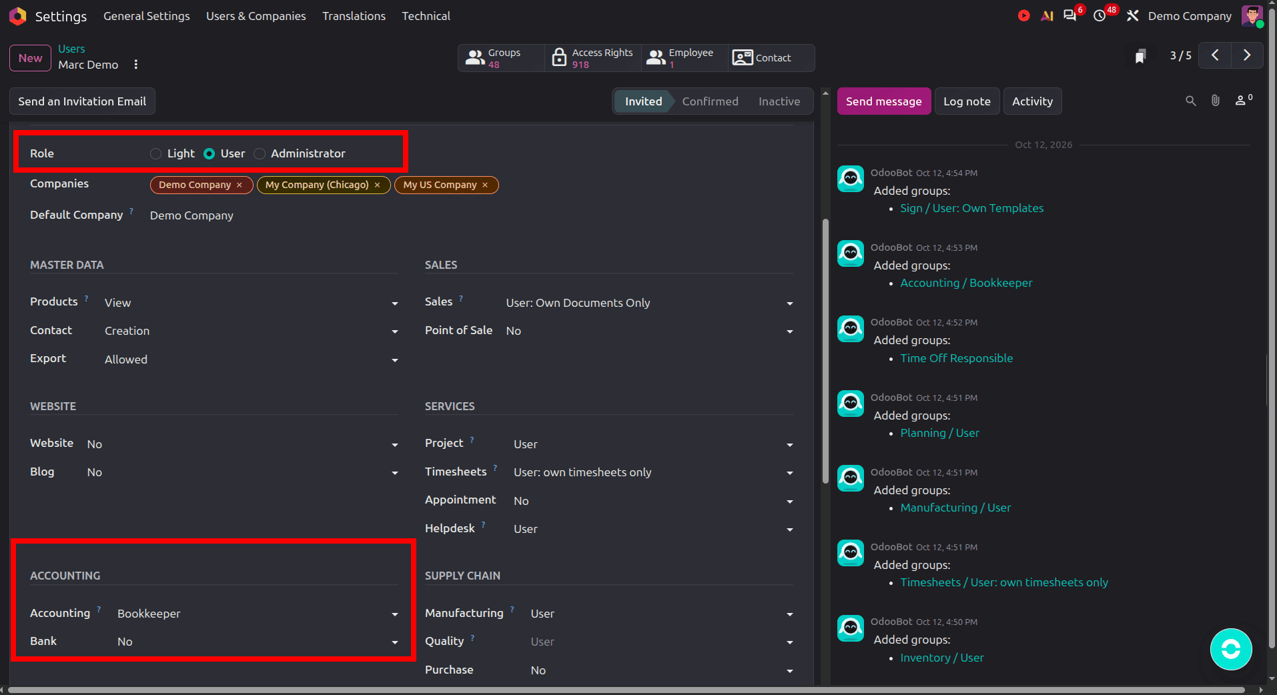Select the User role radio button

(209, 153)
